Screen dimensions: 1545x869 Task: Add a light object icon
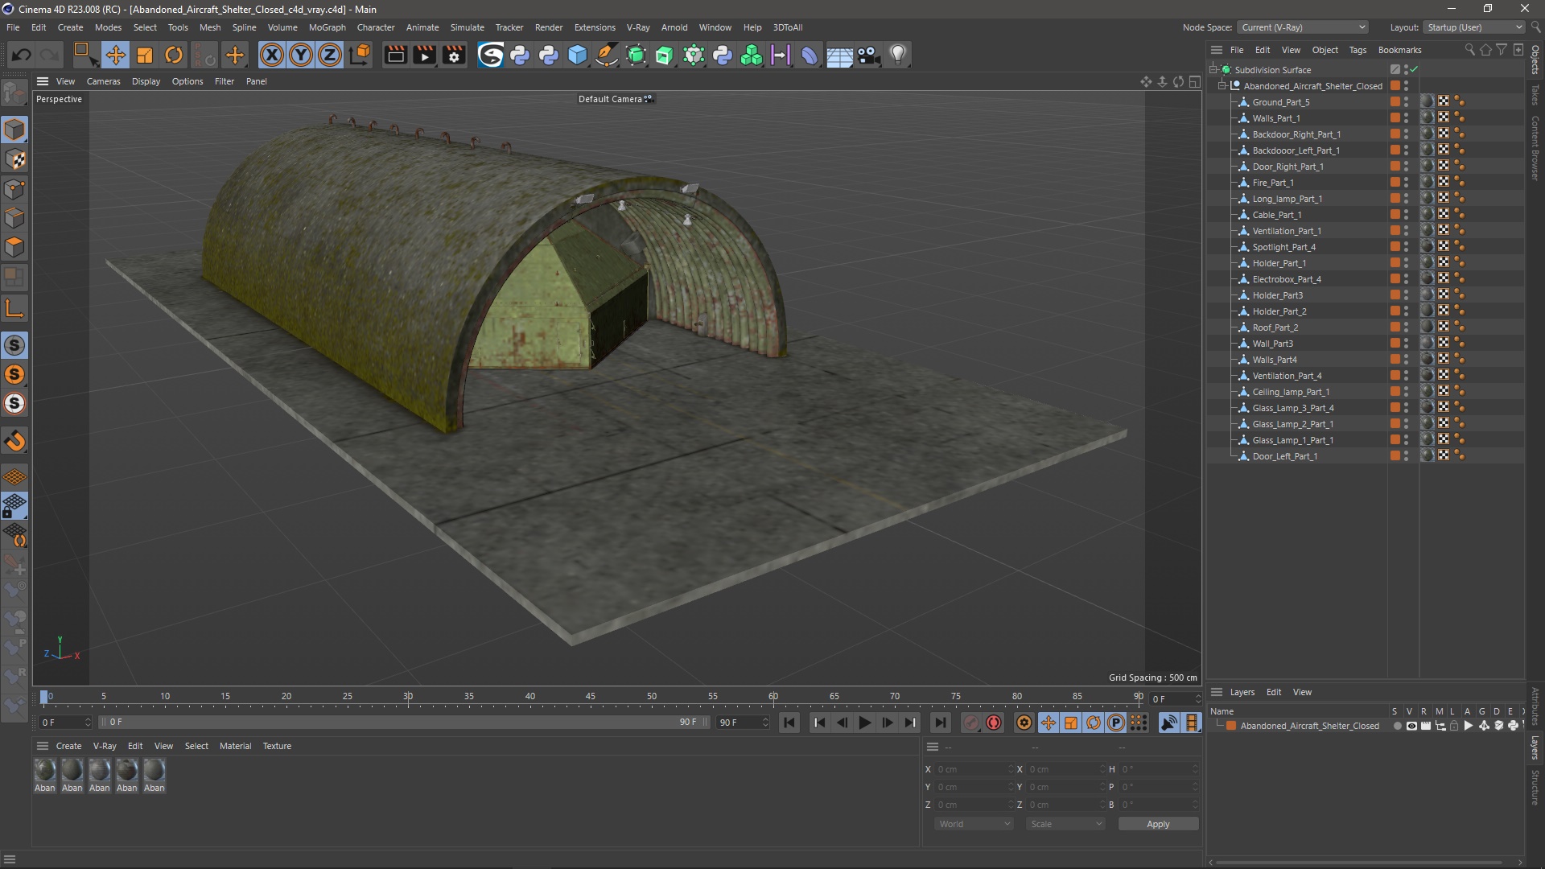coord(898,55)
